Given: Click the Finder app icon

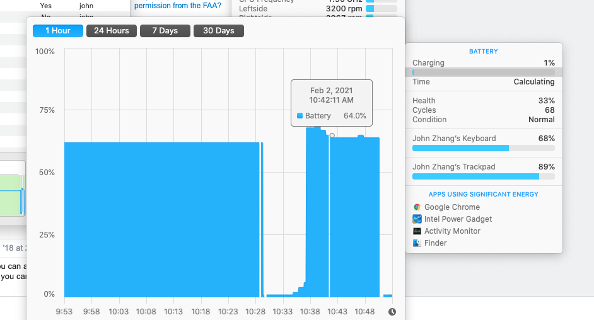Looking at the screenshot, I should 417,243.
